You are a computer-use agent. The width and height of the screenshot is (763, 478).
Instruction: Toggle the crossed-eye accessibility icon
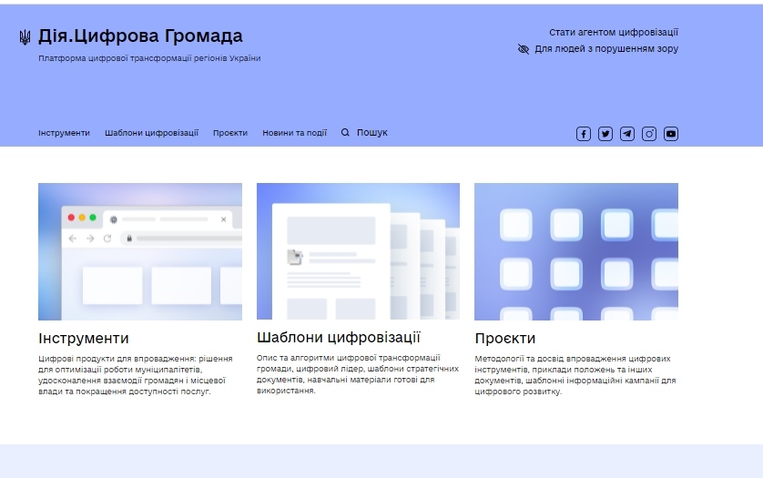tap(524, 49)
